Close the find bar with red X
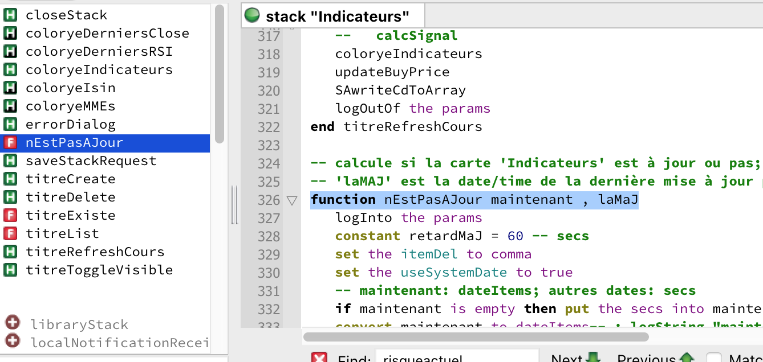 (319, 358)
